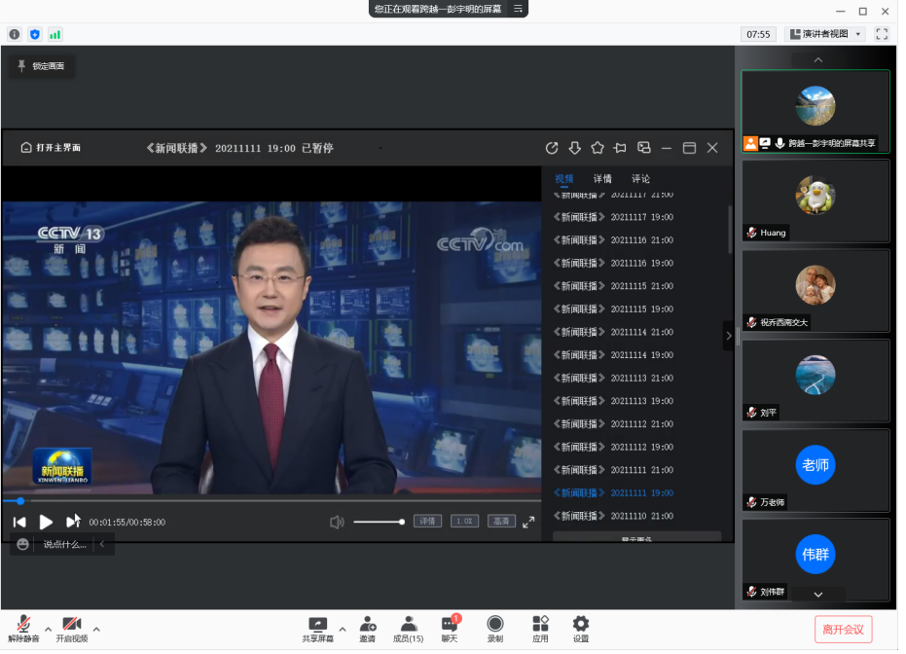906x654 pixels.
Task: Toggle 锁定画面 pin screen button
Action: point(42,66)
